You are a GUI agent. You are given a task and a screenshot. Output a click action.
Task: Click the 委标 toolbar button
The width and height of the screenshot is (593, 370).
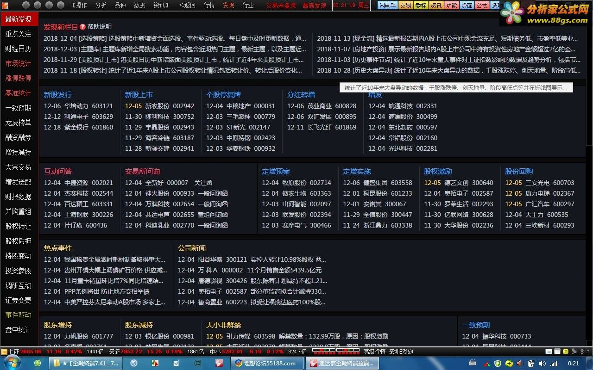421,6
